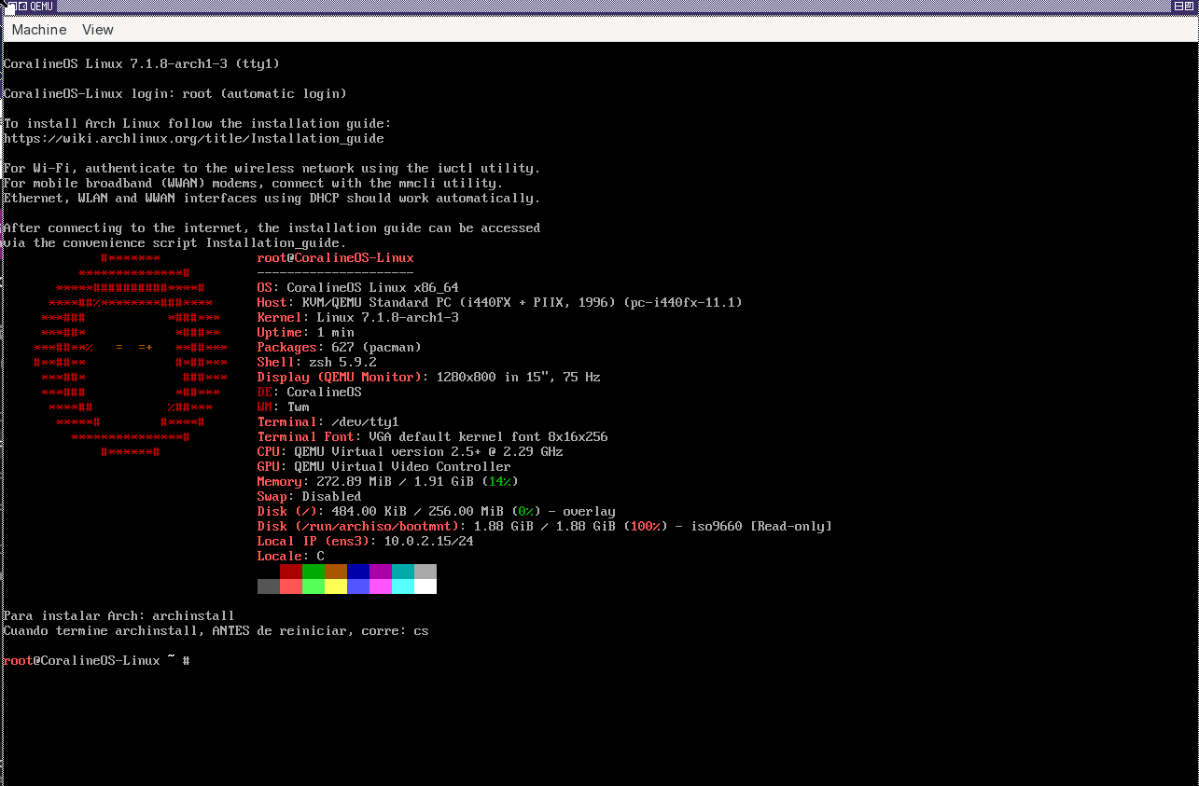Click the purple color block
1199x786 pixels.
pyautogui.click(x=381, y=572)
